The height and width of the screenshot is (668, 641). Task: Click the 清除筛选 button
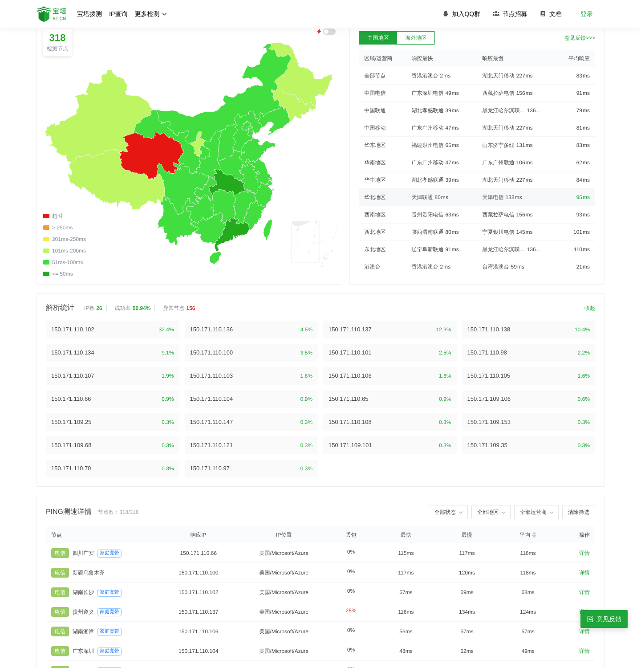pyautogui.click(x=579, y=512)
